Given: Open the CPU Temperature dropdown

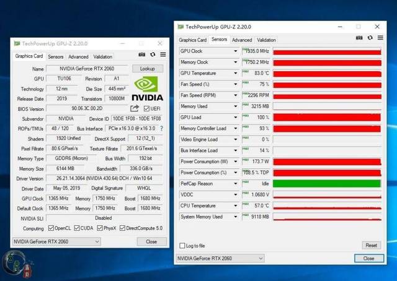Looking at the screenshot, I should 236,205.
